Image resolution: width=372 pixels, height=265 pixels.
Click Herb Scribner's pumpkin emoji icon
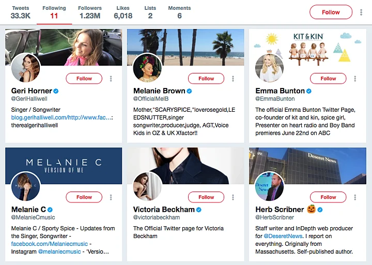point(311,210)
